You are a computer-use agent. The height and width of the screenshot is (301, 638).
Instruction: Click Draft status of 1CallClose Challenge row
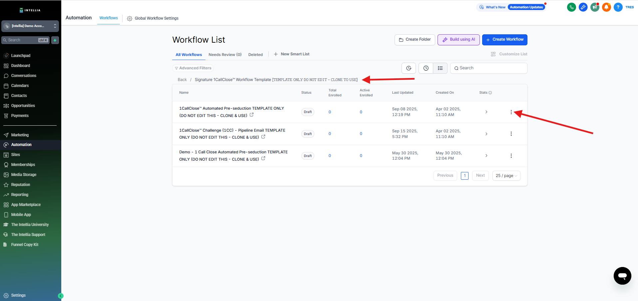pyautogui.click(x=308, y=134)
